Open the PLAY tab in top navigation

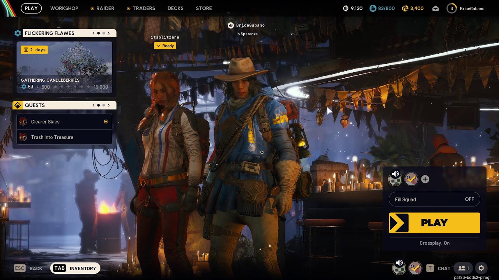click(x=31, y=8)
